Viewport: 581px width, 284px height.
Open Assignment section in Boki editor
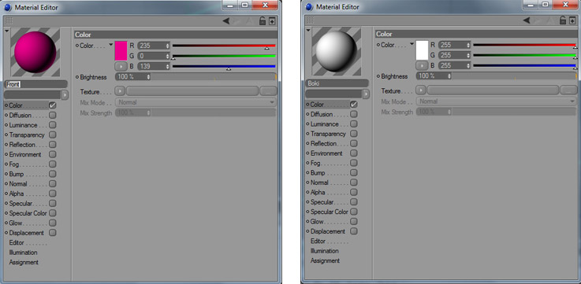coord(325,260)
